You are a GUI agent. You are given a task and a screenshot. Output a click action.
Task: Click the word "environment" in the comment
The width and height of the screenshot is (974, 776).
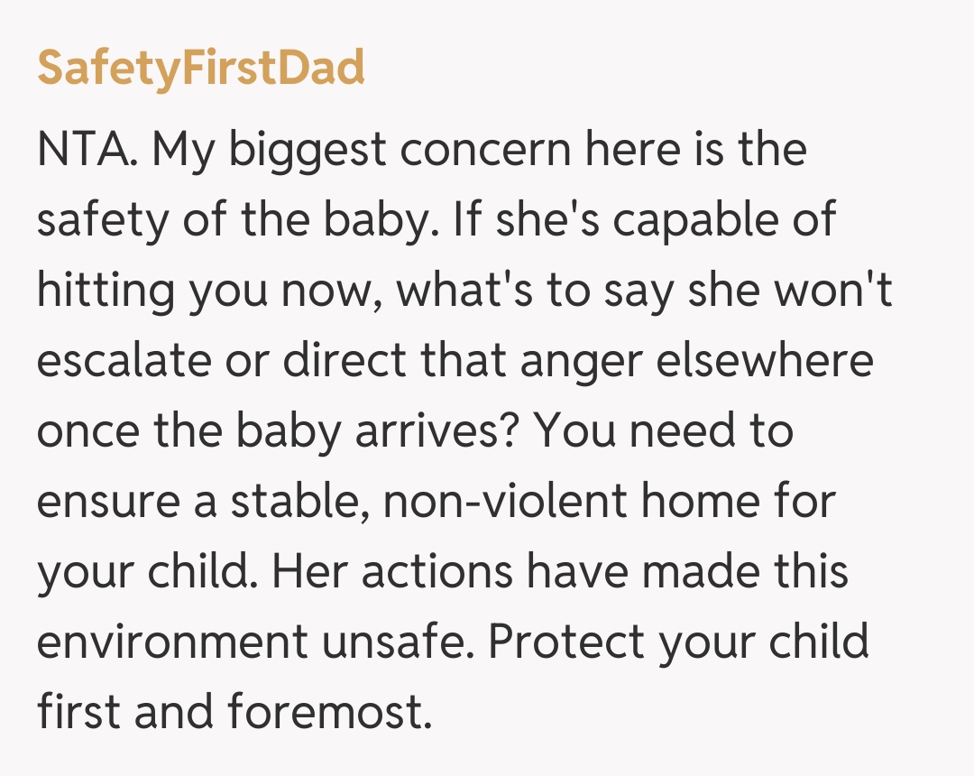pyautogui.click(x=172, y=642)
